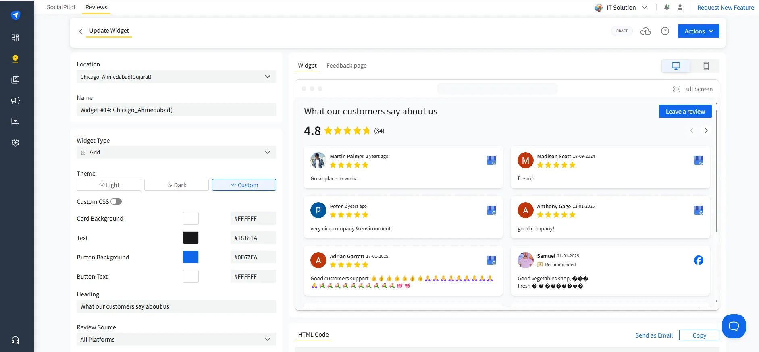Open the megaphone campaigns icon in sidebar

point(15,101)
